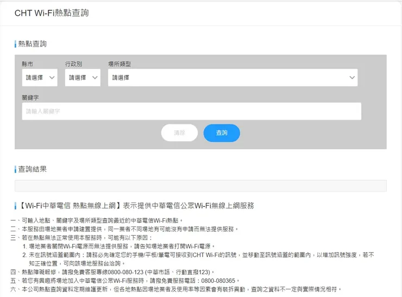This screenshot has height=297, width=402.
Task: Click note 二 about 本服務由場地業者申請
Action: 124,229
